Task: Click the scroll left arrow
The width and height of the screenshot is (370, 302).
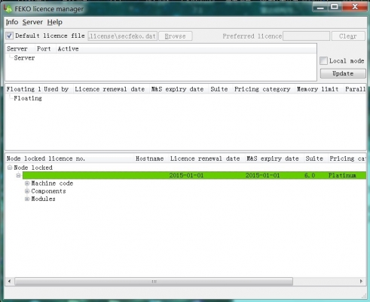Action: tap(10, 282)
